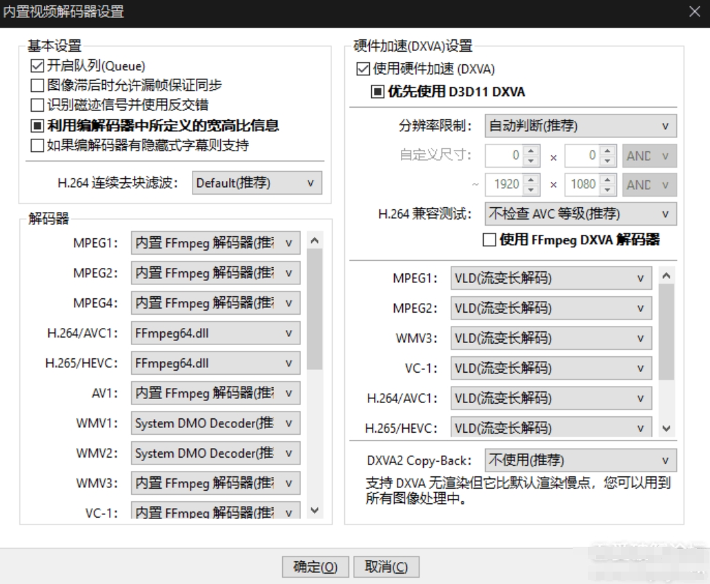Open DXVA MPEG2 VLD dropdown
The height and width of the screenshot is (584, 710).
[x=551, y=309]
